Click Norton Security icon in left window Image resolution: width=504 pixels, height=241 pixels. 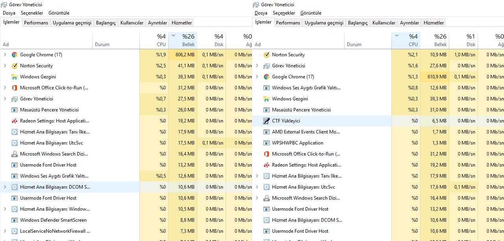pos(15,66)
